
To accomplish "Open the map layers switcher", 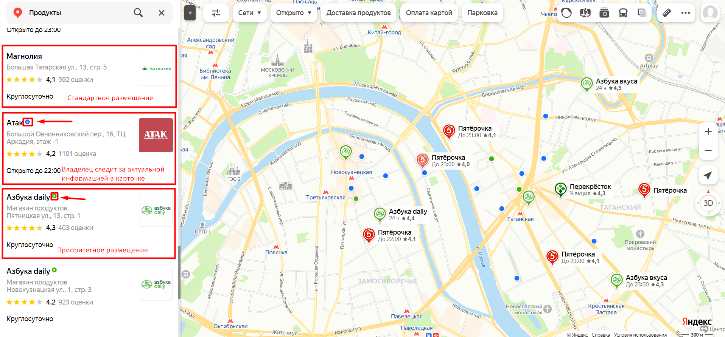I will [x=642, y=13].
